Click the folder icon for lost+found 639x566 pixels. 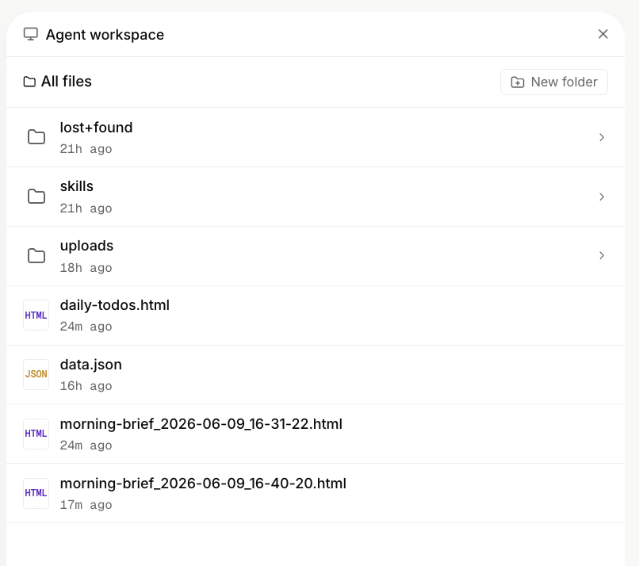(x=36, y=137)
